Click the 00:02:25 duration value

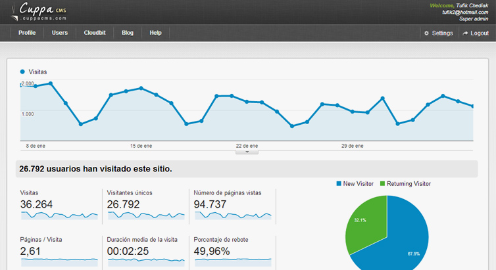click(128, 251)
